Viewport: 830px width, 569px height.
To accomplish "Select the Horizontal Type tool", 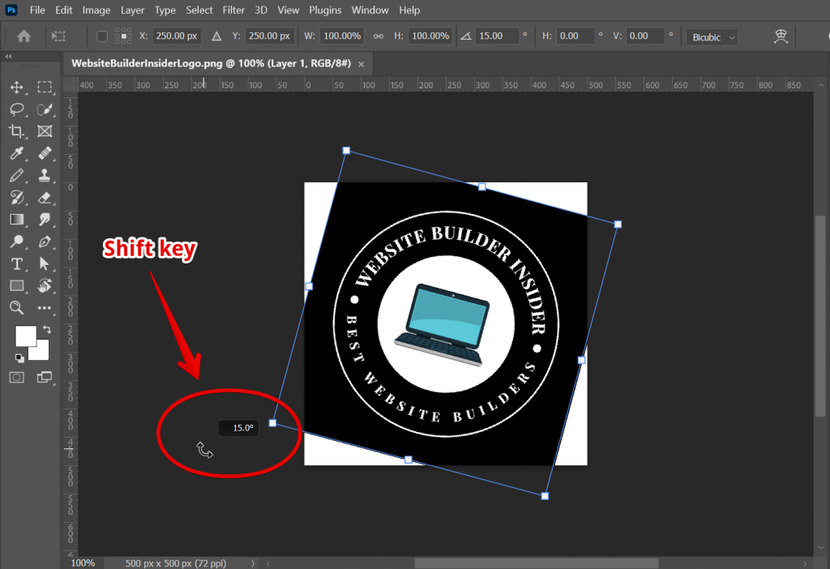I will (17, 263).
